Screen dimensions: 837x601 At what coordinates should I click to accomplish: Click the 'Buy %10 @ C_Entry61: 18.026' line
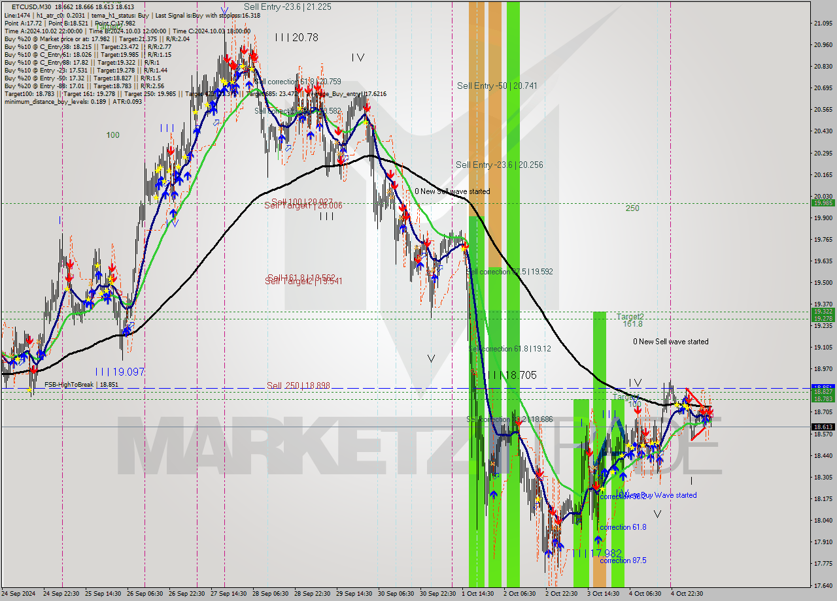point(88,54)
